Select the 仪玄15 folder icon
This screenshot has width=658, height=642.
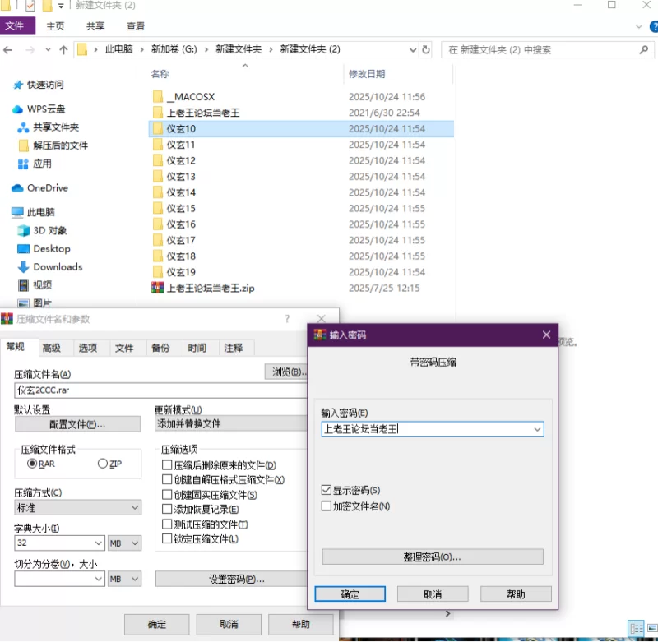point(158,209)
